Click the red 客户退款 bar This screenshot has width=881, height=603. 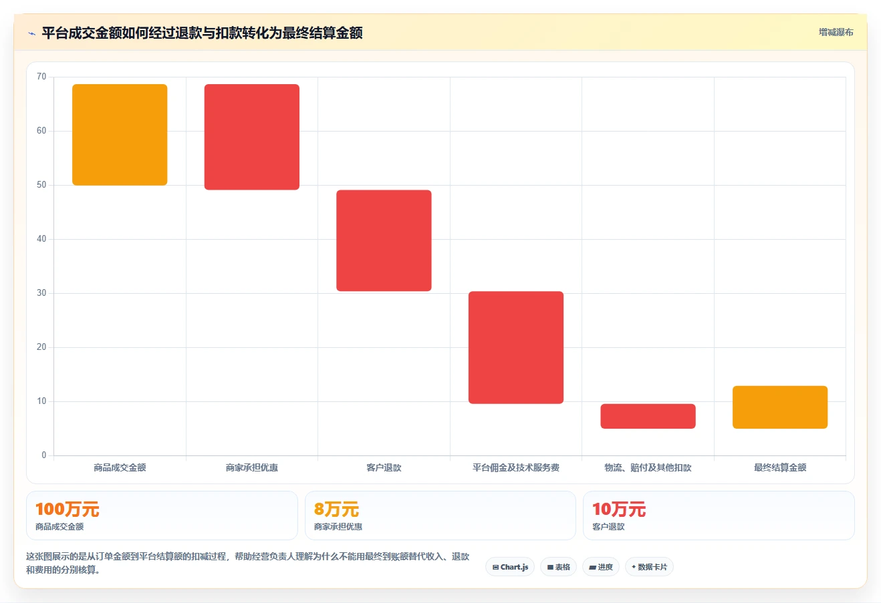click(x=384, y=240)
